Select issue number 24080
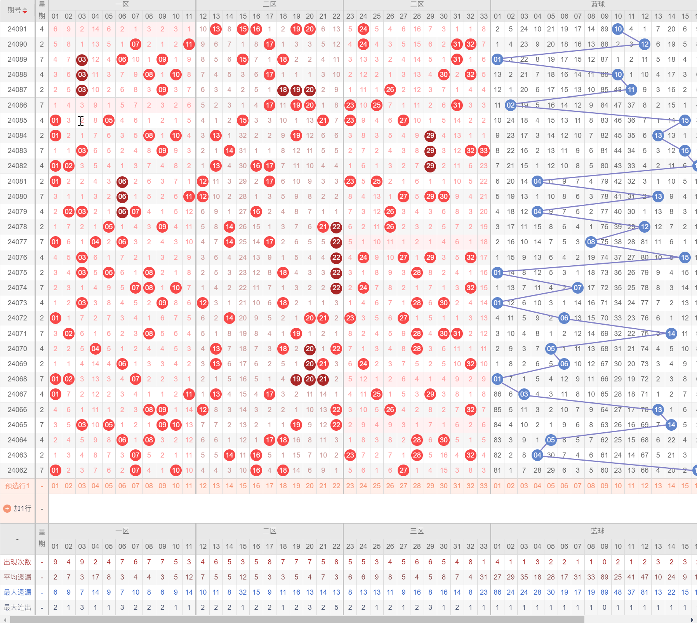 tap(17, 197)
